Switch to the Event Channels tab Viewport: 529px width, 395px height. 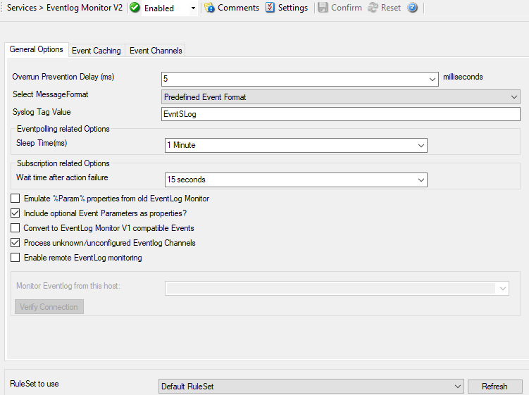[156, 51]
